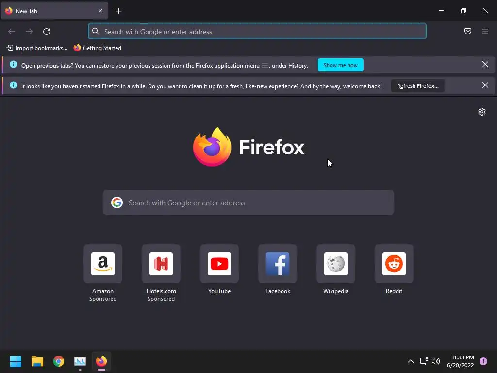Screen dimensions: 497x373
Task: Click the Amazon Sponsored label
Action: (103, 299)
